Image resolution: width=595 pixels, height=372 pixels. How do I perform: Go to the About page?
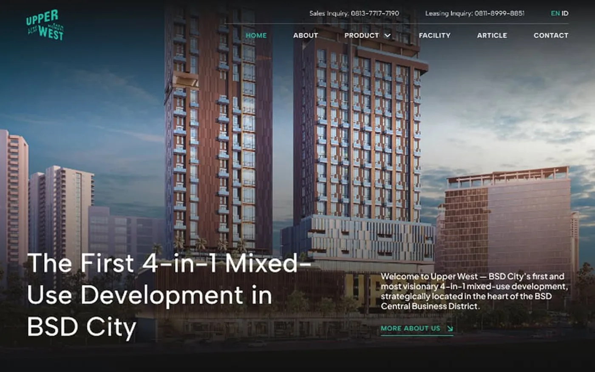(x=306, y=35)
